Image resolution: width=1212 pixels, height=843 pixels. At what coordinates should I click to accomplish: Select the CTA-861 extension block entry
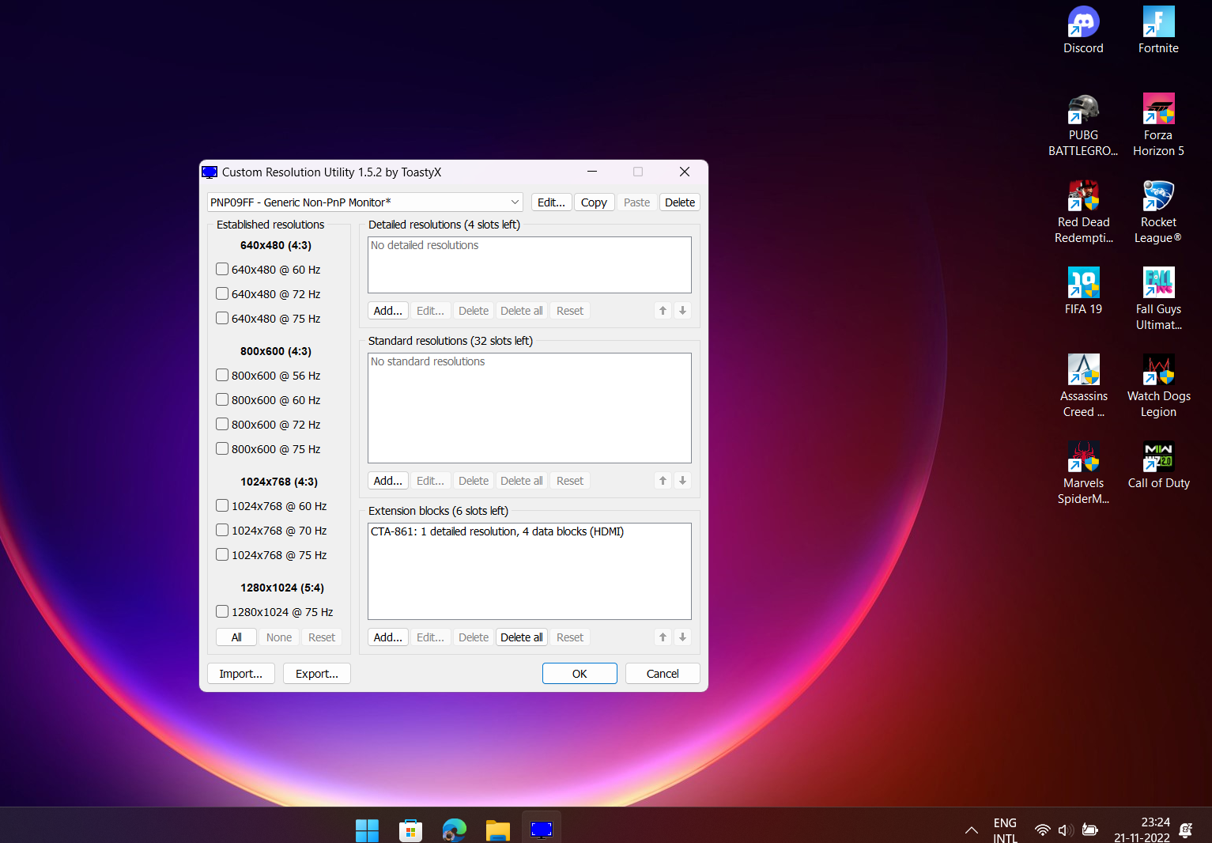pyautogui.click(x=497, y=531)
